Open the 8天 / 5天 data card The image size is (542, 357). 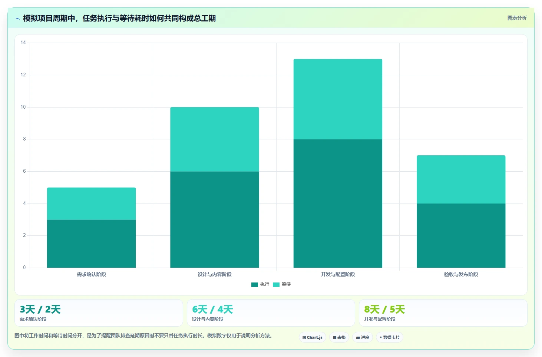tap(443, 313)
